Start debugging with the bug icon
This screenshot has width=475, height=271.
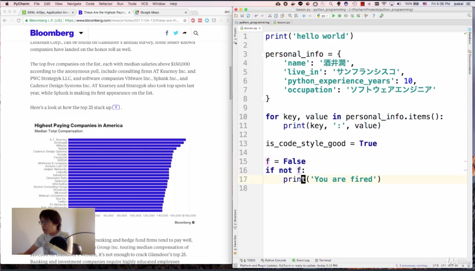[340, 16]
